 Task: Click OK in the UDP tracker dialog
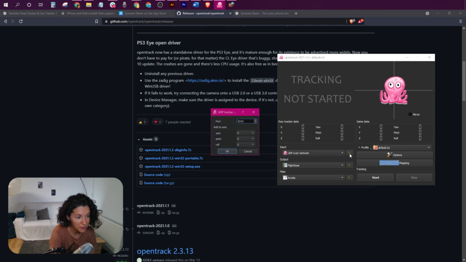click(228, 151)
